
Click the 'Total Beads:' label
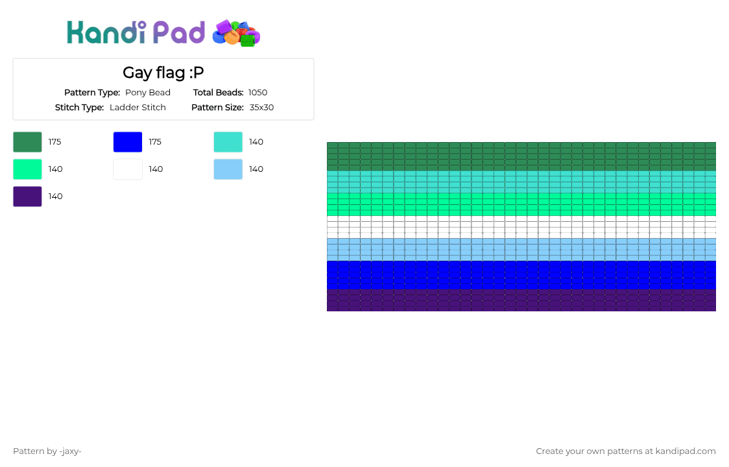tap(219, 93)
